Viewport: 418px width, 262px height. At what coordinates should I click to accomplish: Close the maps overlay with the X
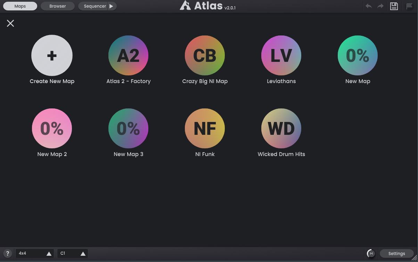(10, 23)
